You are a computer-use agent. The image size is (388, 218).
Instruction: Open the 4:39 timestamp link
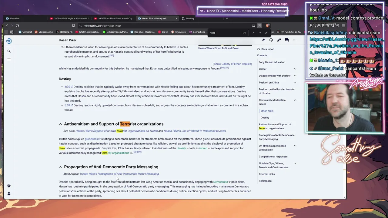coord(69,87)
